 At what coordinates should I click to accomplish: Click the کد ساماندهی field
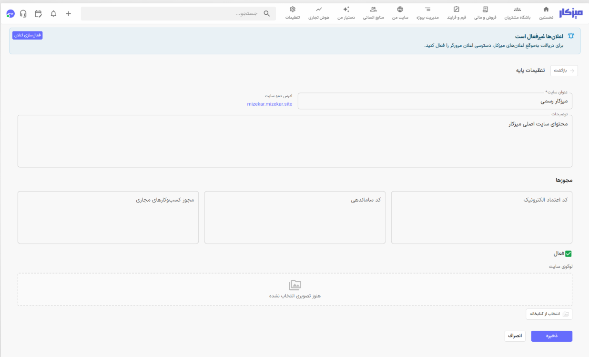[x=295, y=217]
